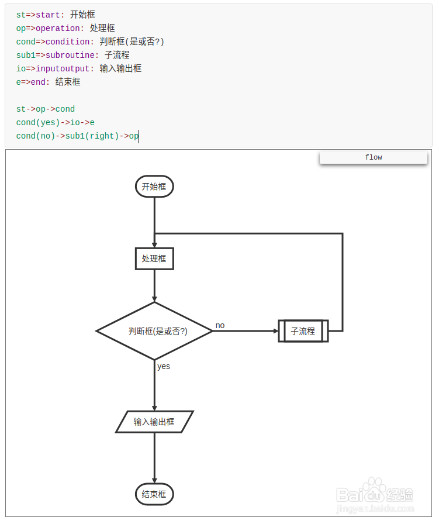This screenshot has height=524, width=439.
Task: Click the 'yes' branch label
Action: [x=164, y=366]
